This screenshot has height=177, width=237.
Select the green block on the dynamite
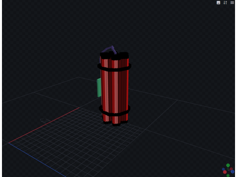click(x=99, y=88)
